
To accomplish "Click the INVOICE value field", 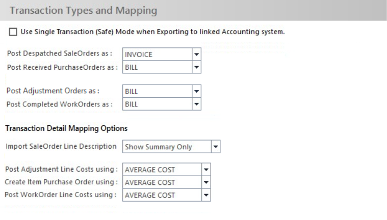I will 157,54.
